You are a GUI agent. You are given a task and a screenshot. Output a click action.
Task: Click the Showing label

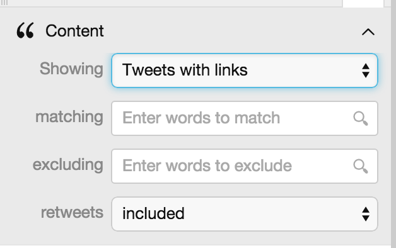click(71, 69)
